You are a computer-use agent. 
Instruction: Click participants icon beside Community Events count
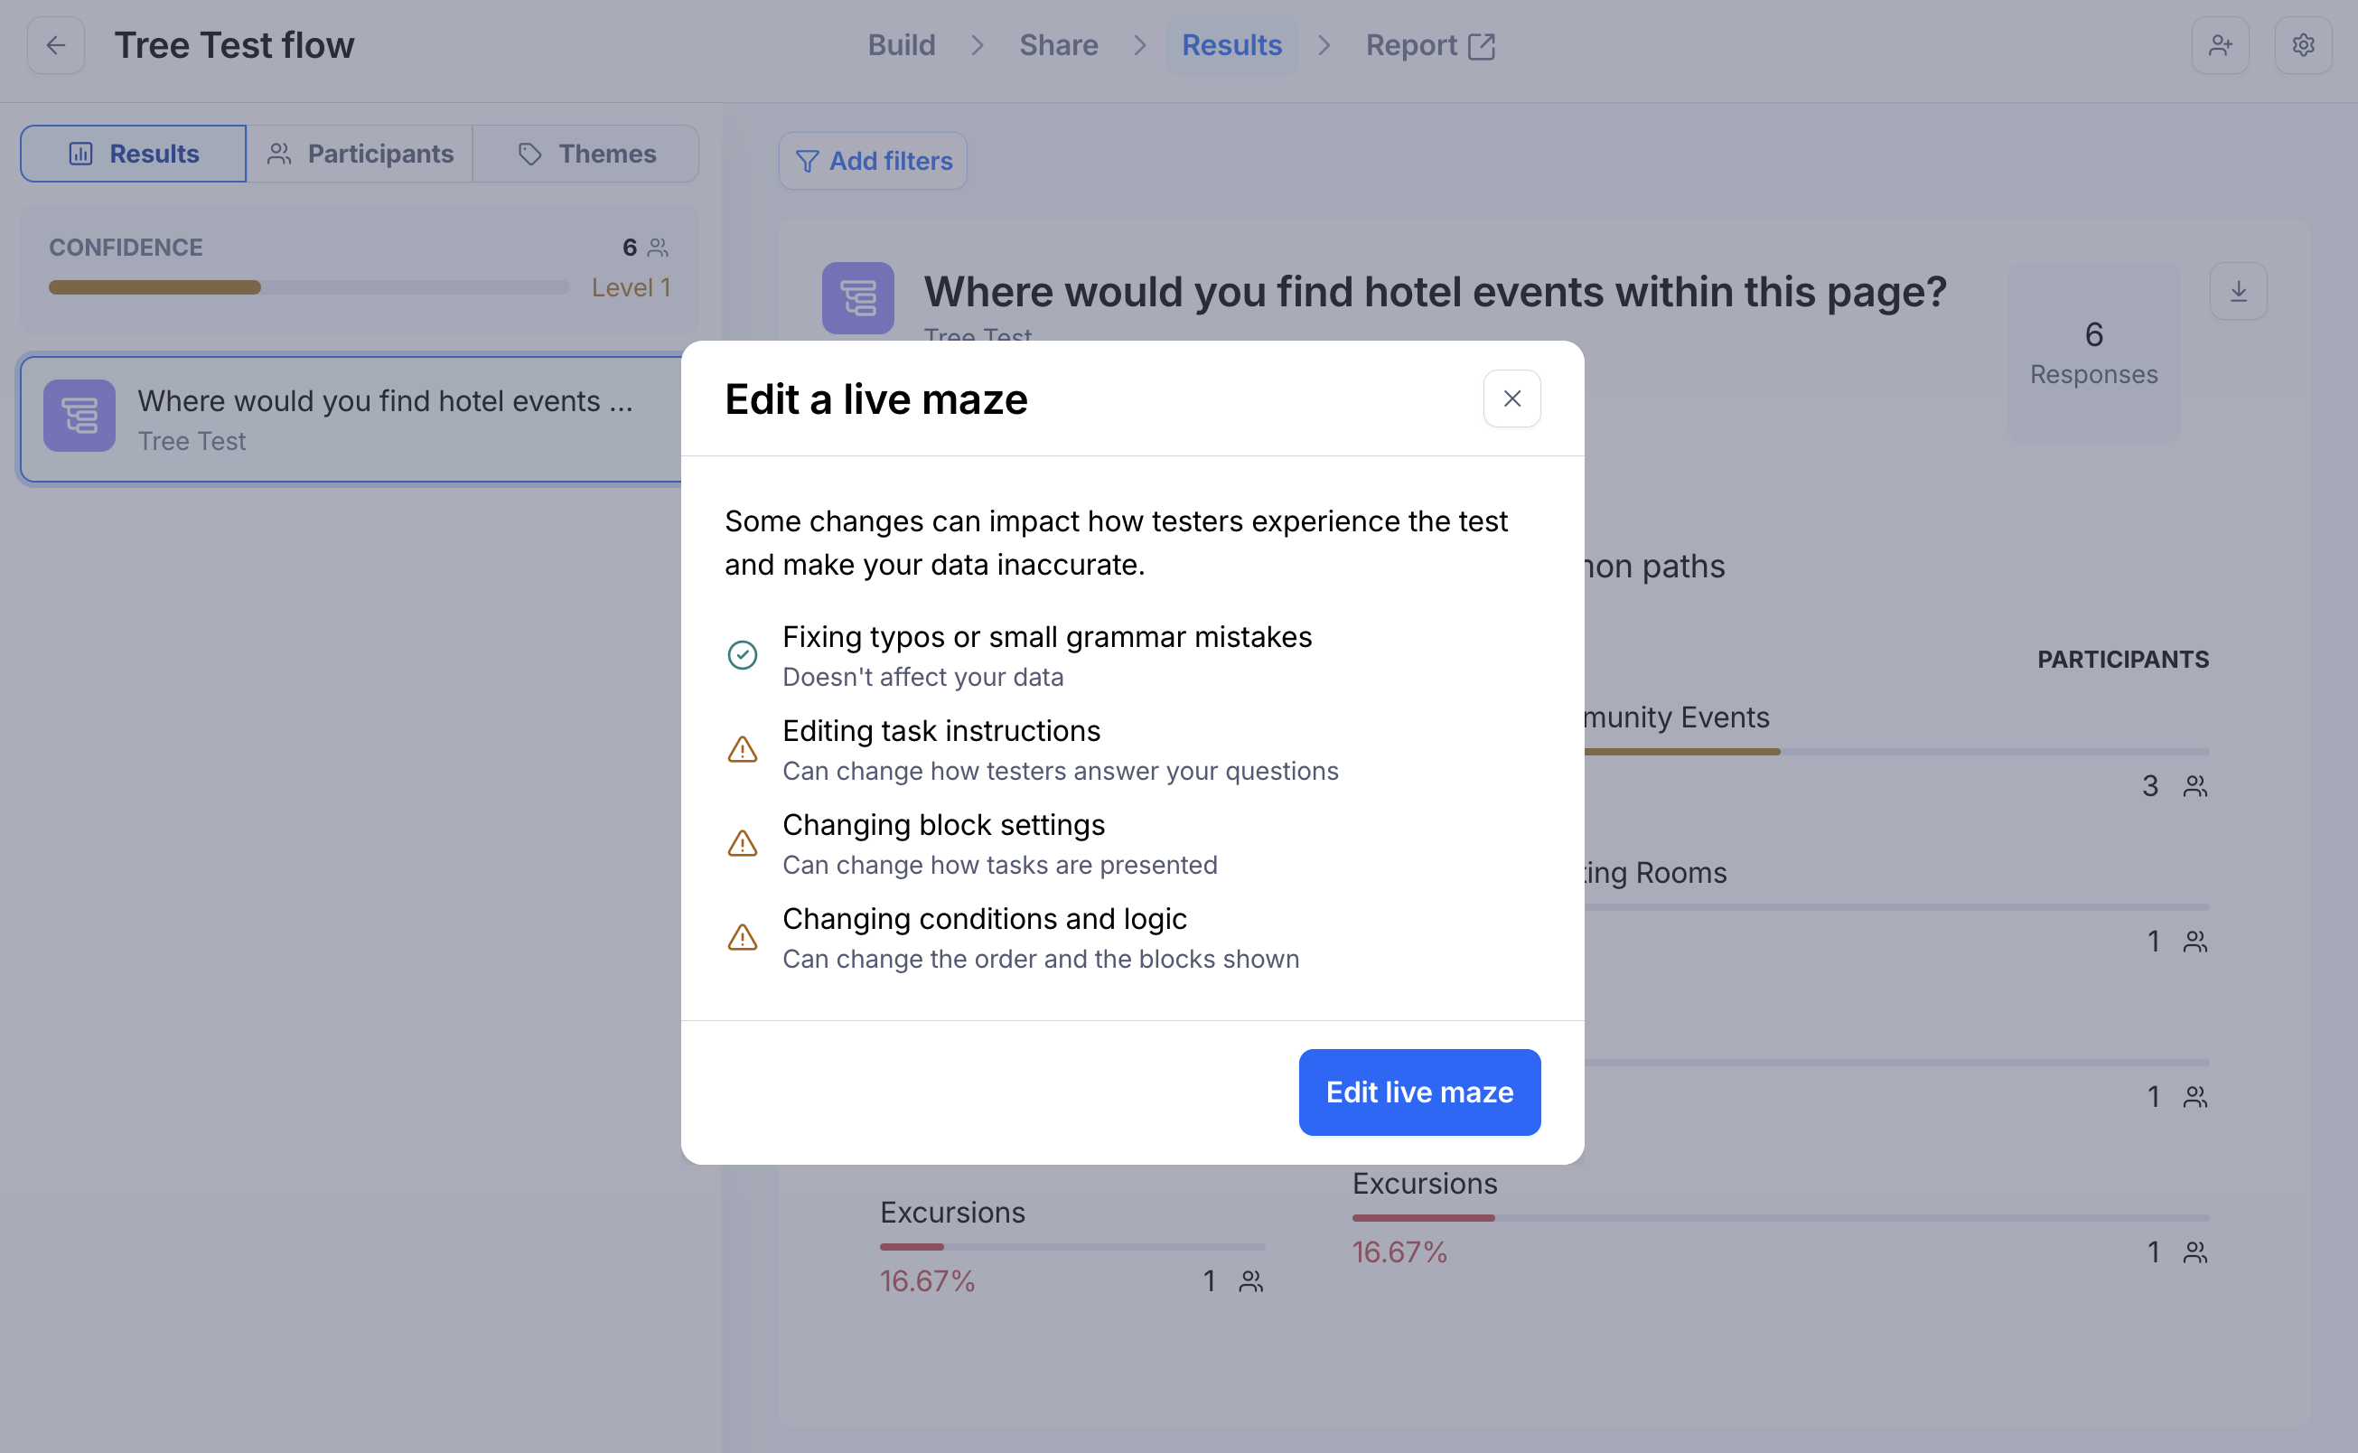point(2194,786)
